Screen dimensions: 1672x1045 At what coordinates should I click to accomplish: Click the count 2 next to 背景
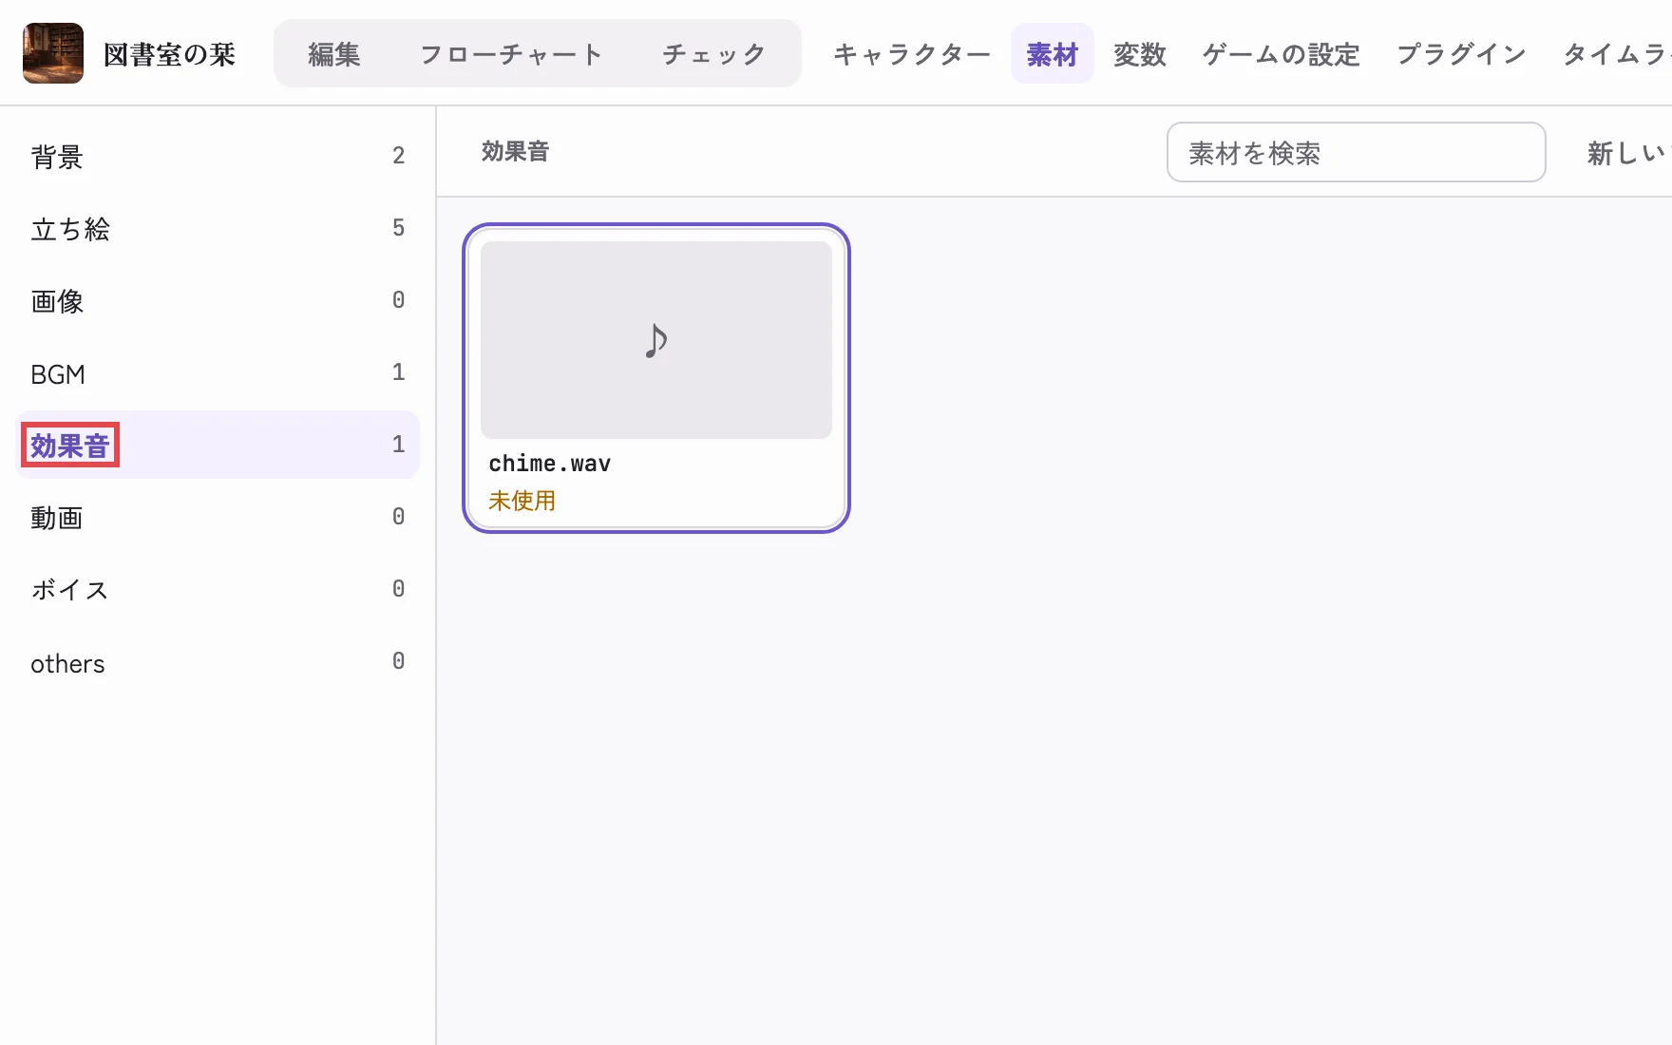(398, 156)
